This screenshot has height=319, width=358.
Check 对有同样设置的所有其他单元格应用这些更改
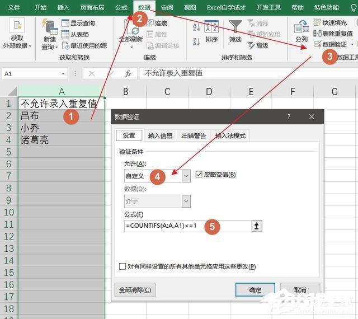pyautogui.click(x=123, y=266)
